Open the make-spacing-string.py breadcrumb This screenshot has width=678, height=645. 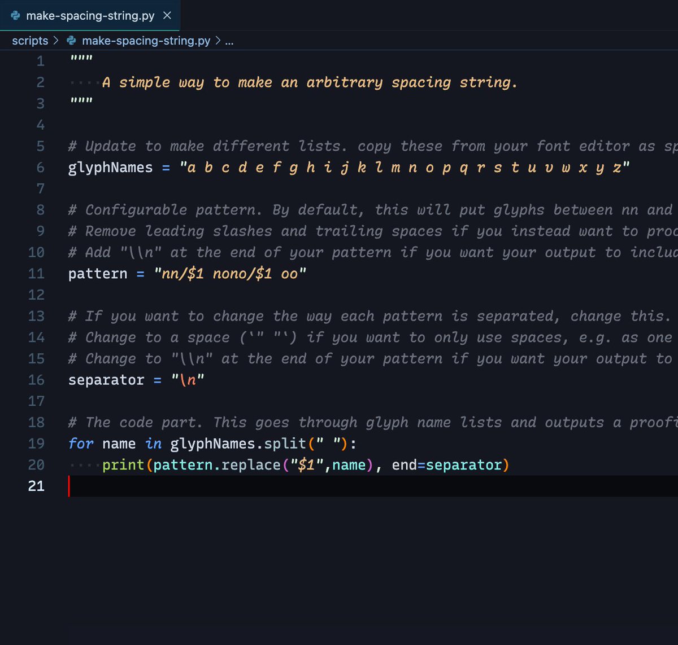coord(146,41)
